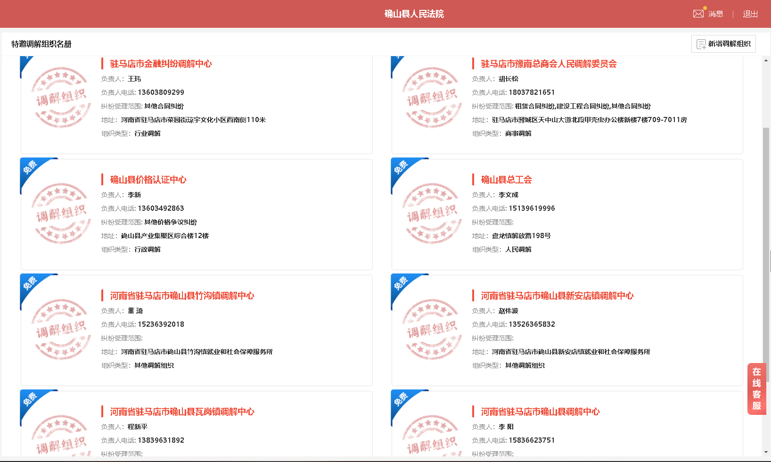Screen dimensions: 771x462
Task: Click phone number 15236392018
Action: 161,324
